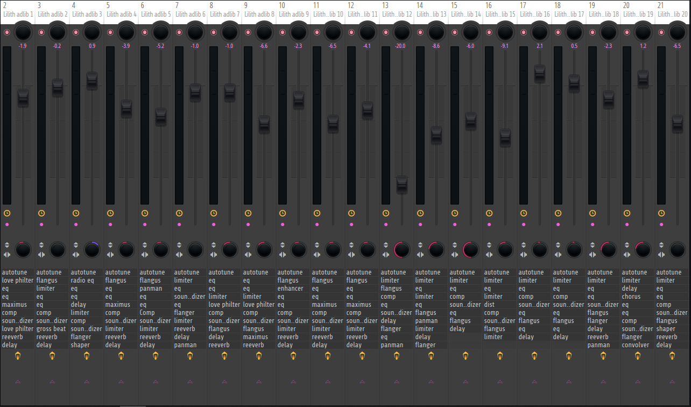
Task: Mute track 19 with its LED
Action: tap(593, 32)
